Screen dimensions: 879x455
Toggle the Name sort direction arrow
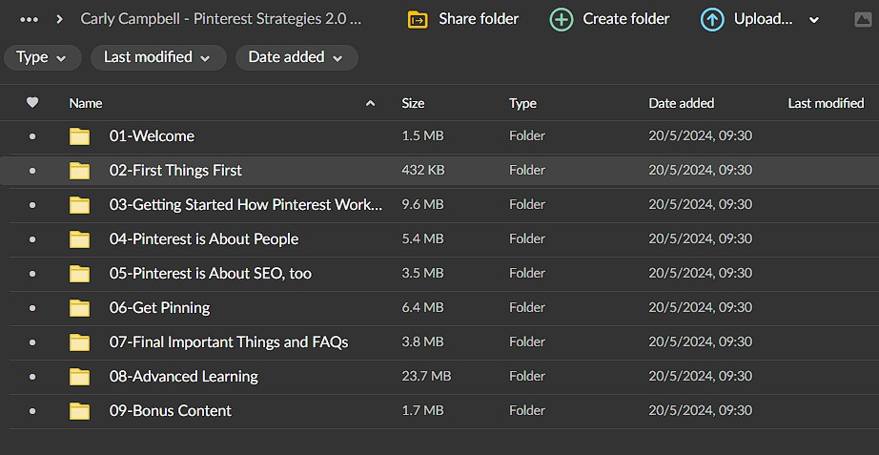pos(370,103)
